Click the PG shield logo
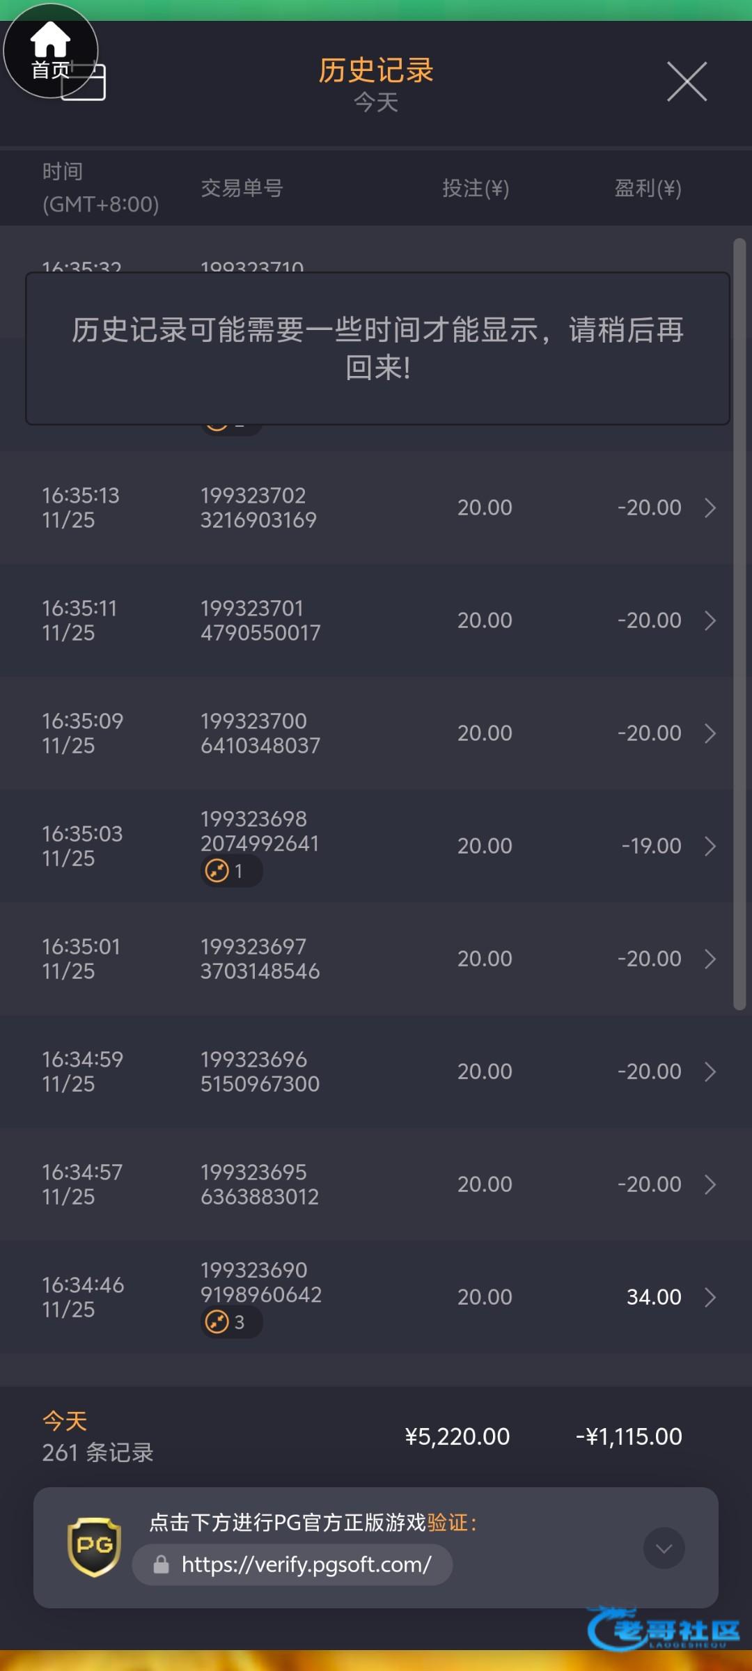The width and height of the screenshot is (752, 1671). tap(94, 1546)
